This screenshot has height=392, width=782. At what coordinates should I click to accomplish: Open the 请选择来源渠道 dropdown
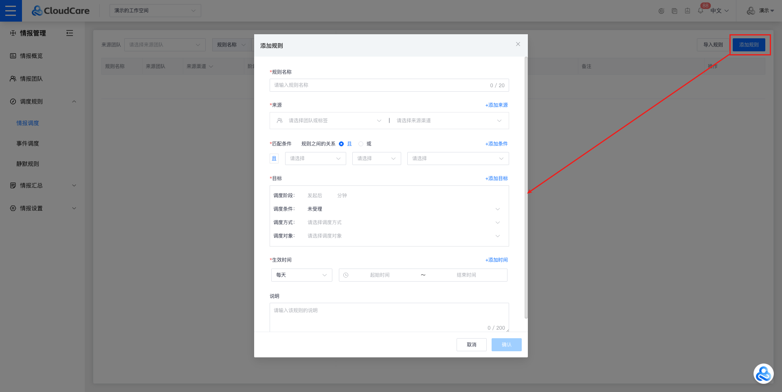448,121
